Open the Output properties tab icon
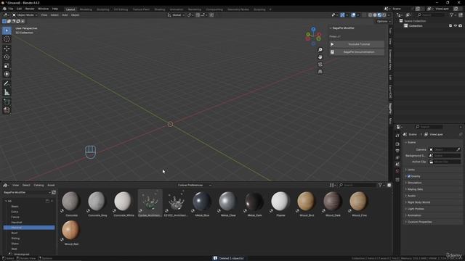 coord(397,151)
